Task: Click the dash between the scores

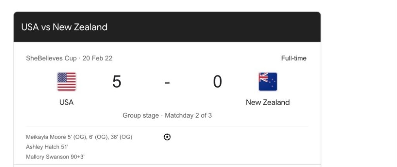Action: tap(167, 83)
